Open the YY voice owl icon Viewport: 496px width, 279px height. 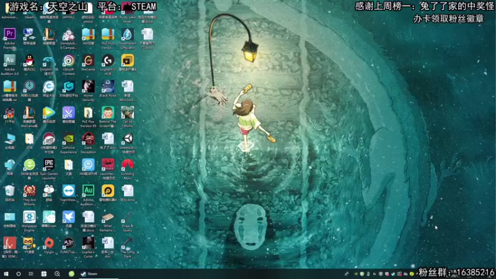pos(29,243)
